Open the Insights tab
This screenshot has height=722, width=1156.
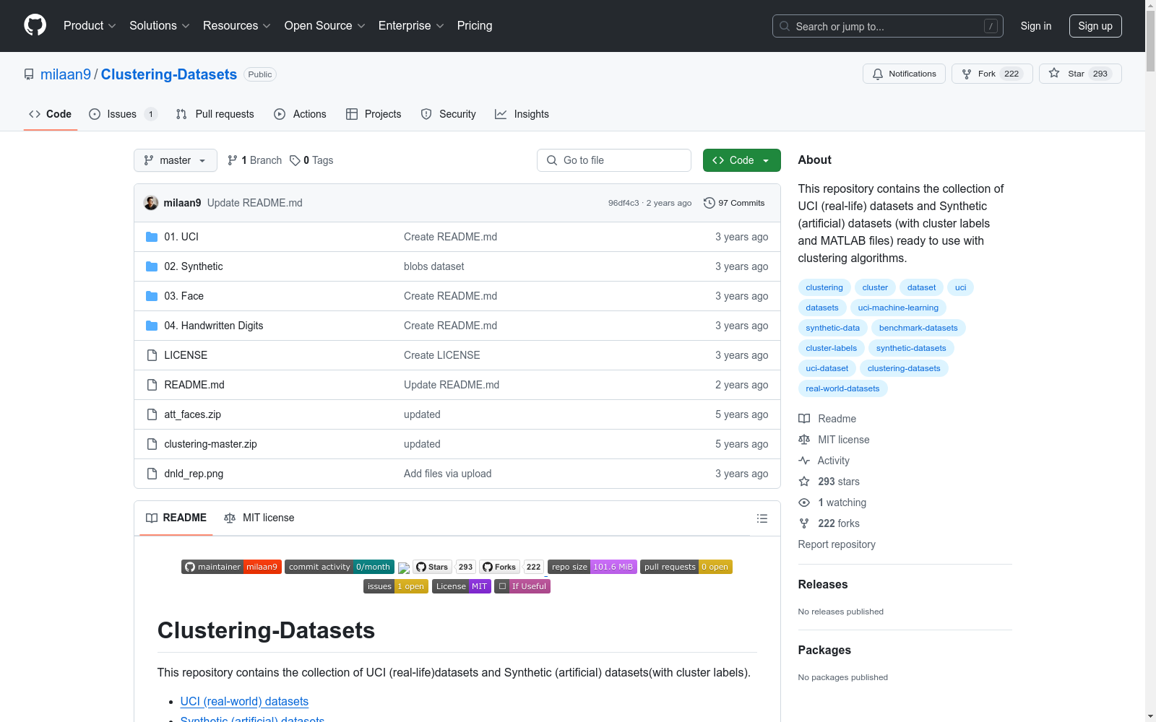522,114
